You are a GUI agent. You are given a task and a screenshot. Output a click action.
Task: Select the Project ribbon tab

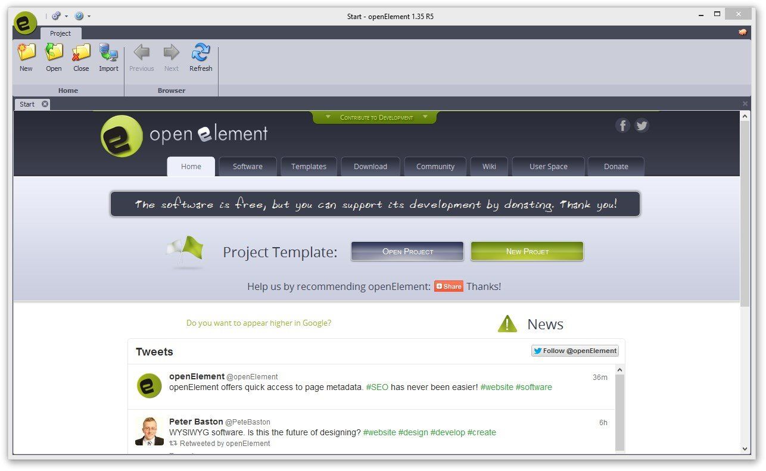[60, 33]
